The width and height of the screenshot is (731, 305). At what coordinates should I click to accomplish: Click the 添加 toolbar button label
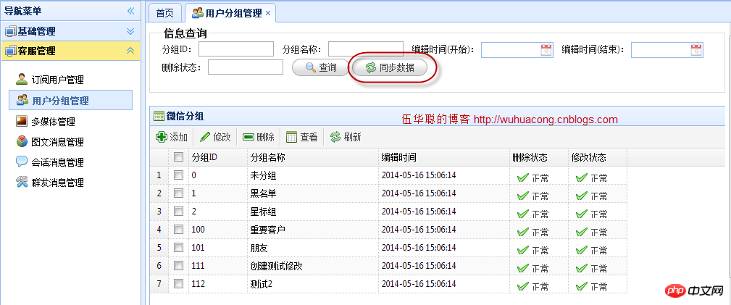[x=178, y=137]
